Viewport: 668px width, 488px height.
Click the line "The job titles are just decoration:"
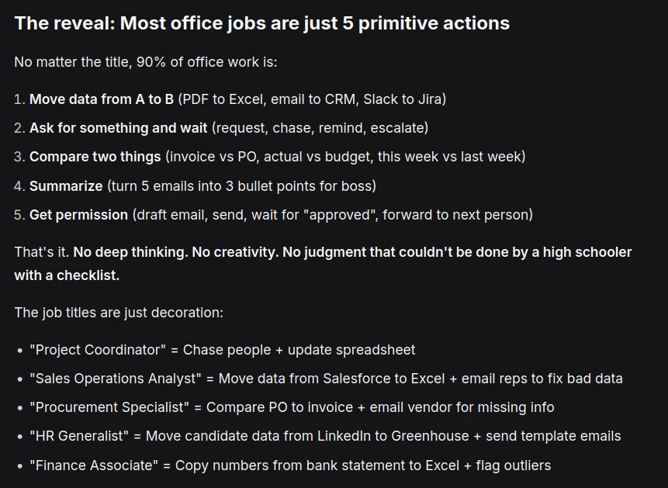(118, 313)
